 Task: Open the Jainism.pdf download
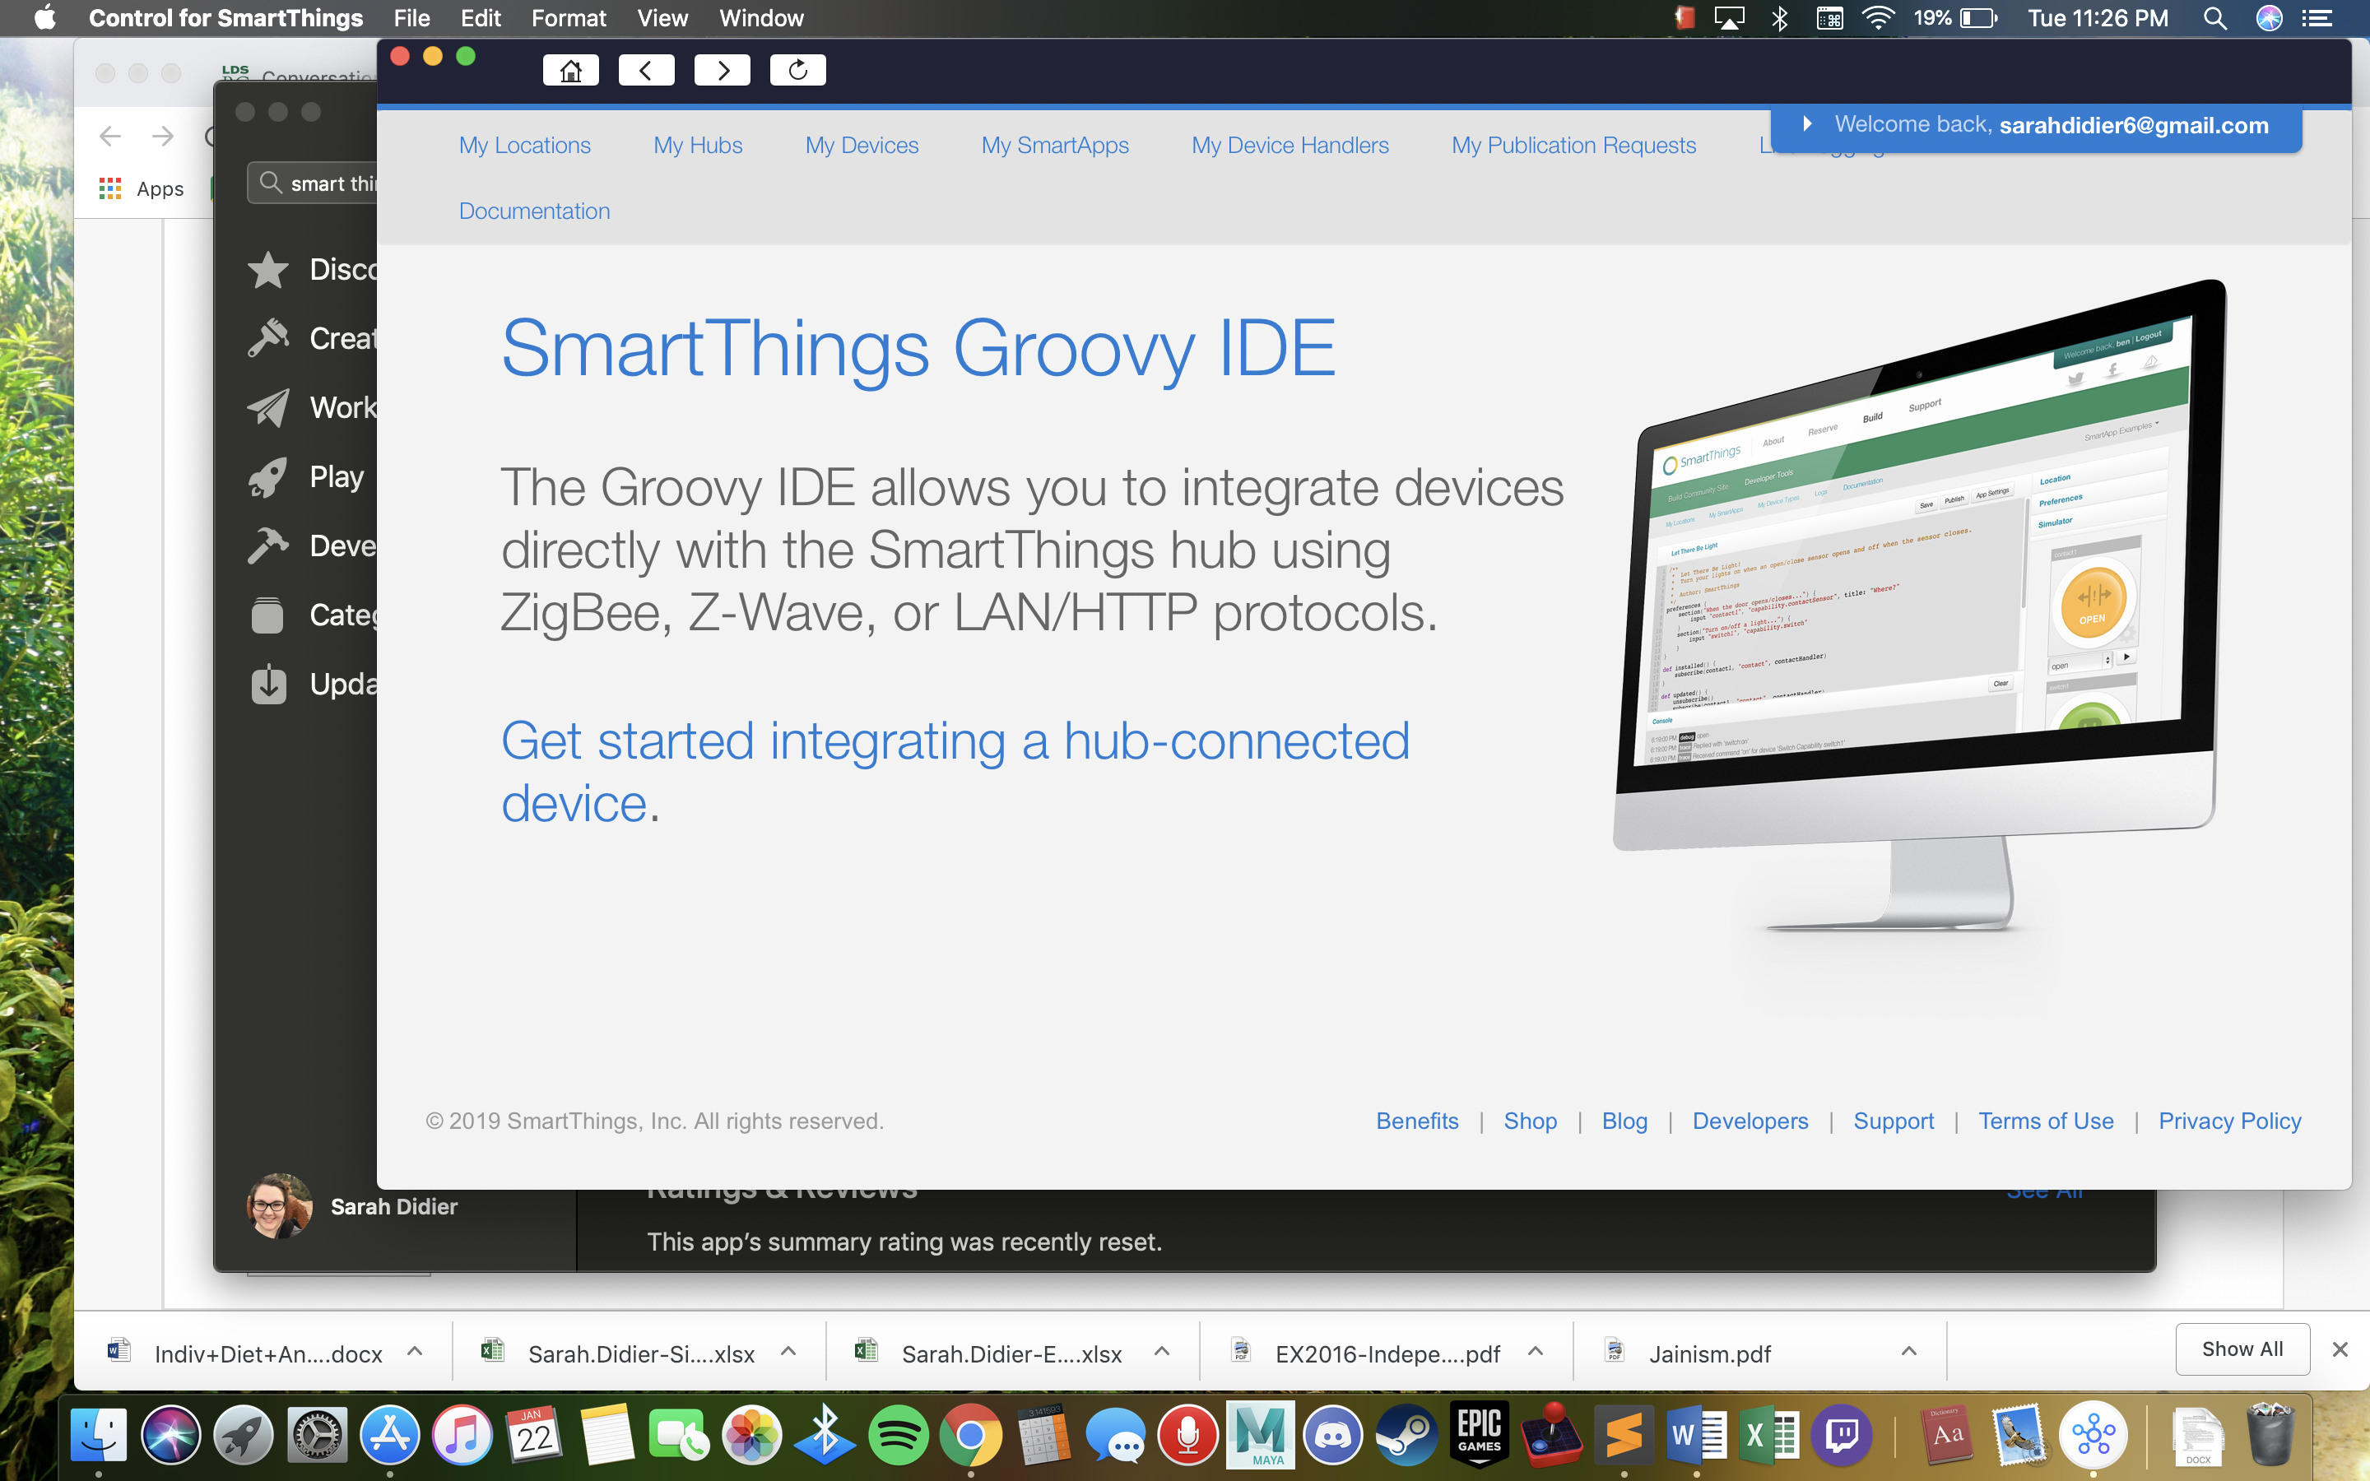[1709, 1353]
